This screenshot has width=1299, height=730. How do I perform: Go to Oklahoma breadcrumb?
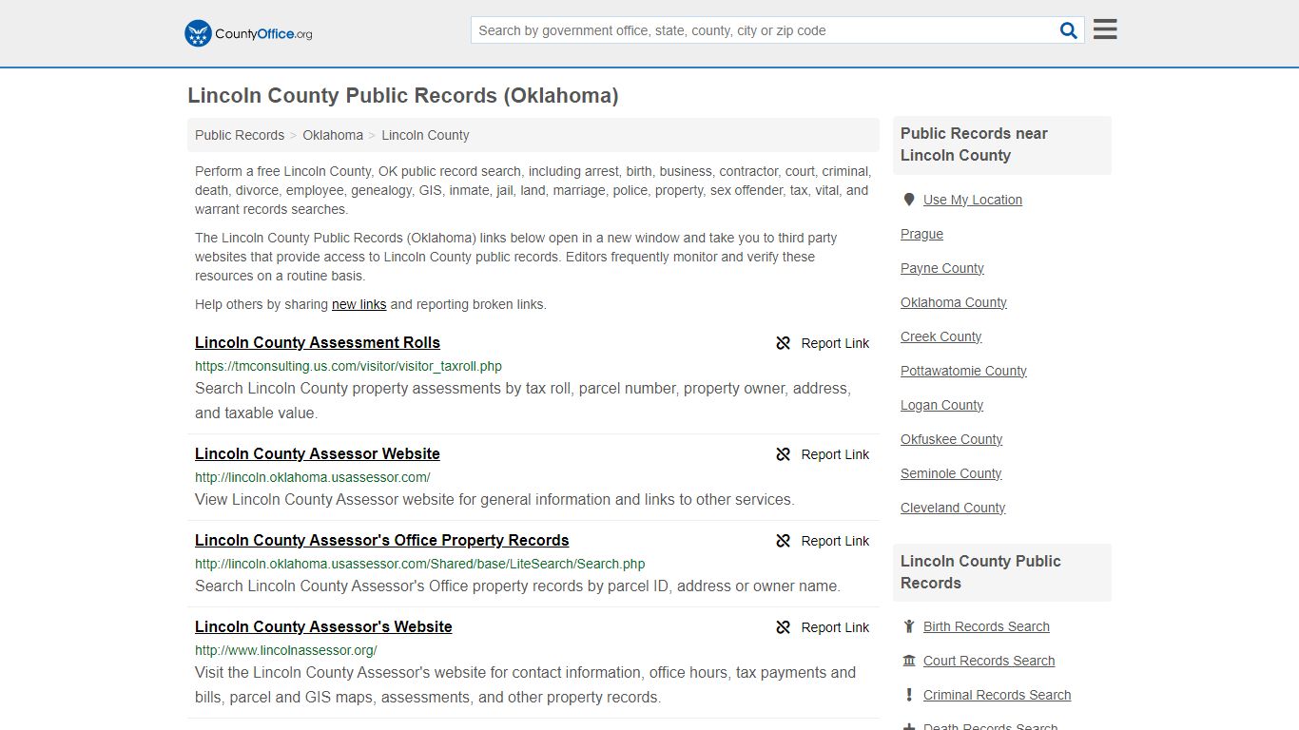pyautogui.click(x=333, y=135)
